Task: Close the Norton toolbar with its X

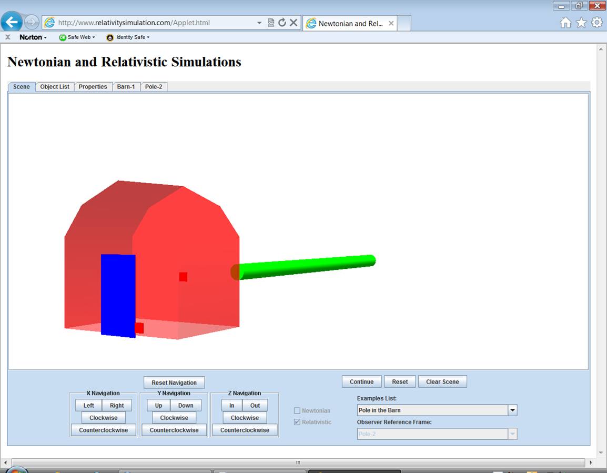Action: [7, 37]
